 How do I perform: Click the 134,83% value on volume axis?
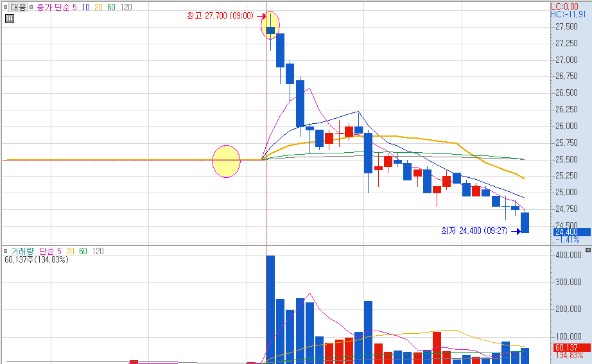pos(570,355)
